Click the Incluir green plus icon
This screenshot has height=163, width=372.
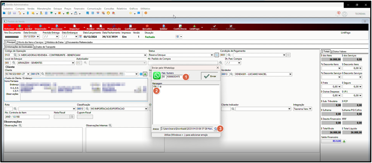(x=20, y=26)
